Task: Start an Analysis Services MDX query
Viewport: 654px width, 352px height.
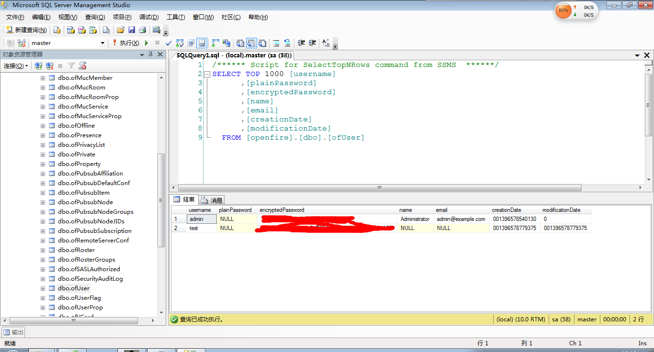Action: pyautogui.click(x=71, y=30)
